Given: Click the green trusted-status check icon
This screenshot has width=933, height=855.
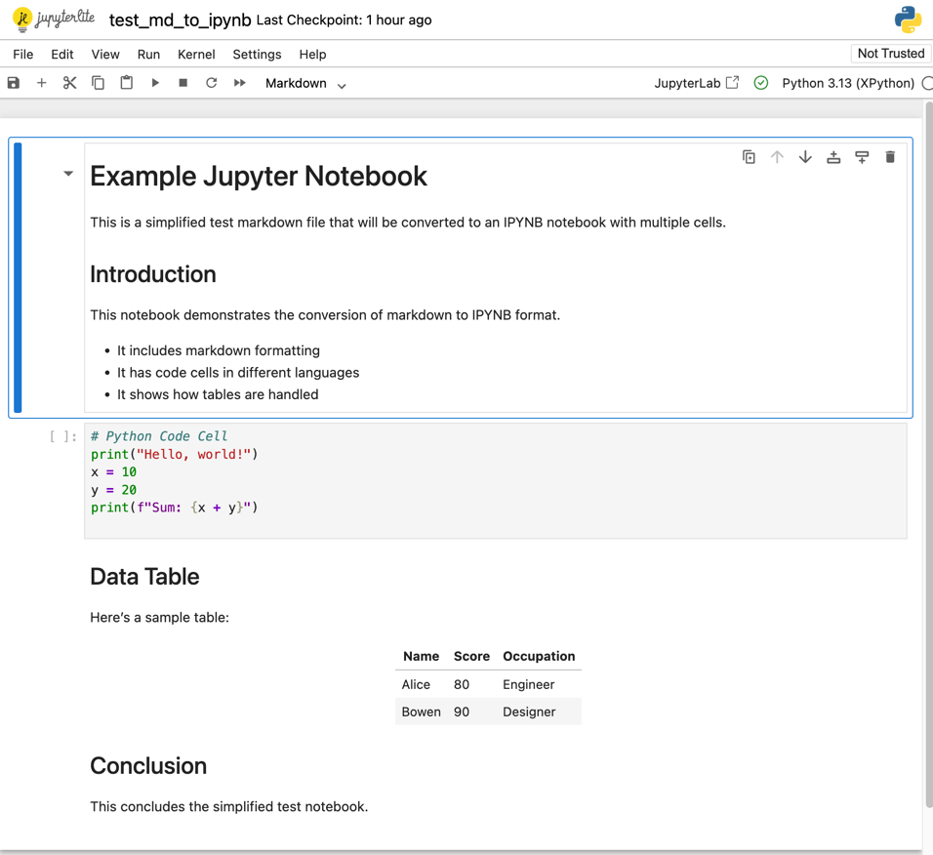Looking at the screenshot, I should [x=760, y=83].
